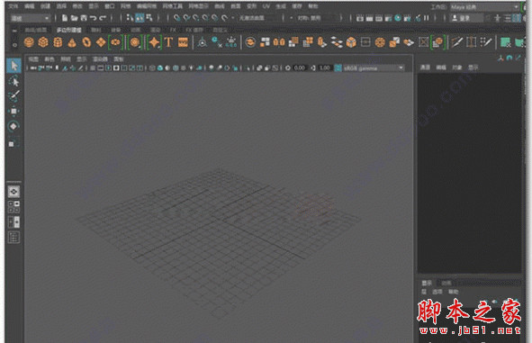Switch to two-pane side-by-side layout
Image resolution: width=532 pixels, height=343 pixels.
click(14, 222)
